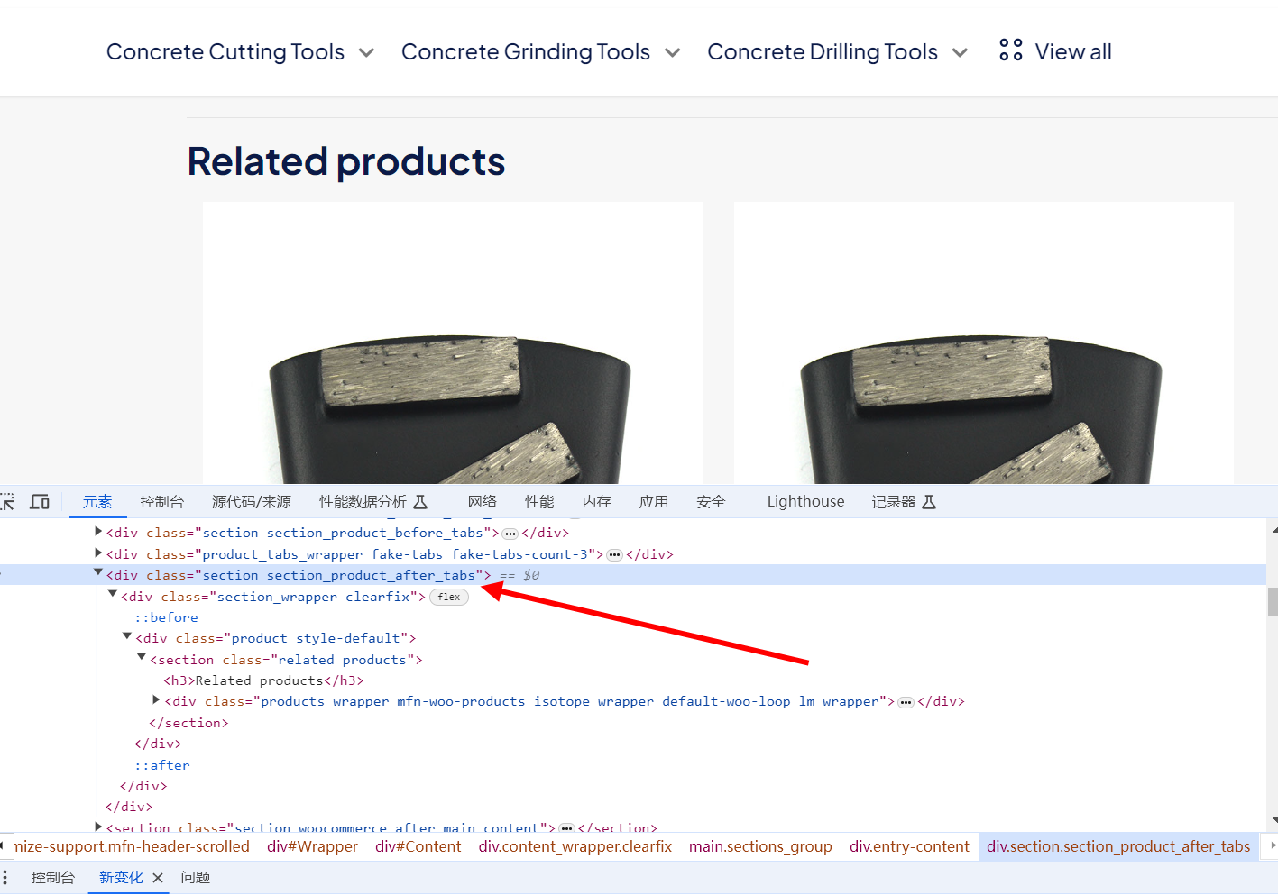
Task: Open the Lighthouse tab
Action: click(x=806, y=502)
